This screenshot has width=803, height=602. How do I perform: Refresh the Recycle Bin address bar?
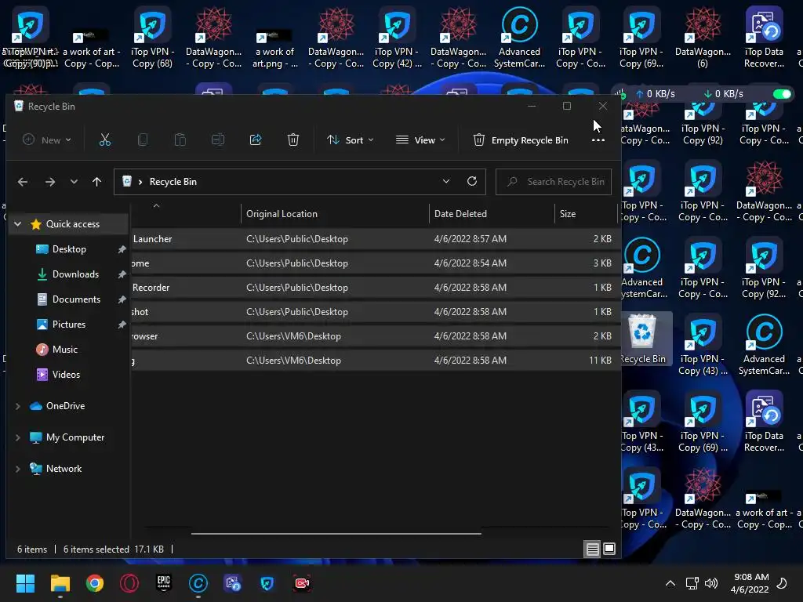point(472,181)
